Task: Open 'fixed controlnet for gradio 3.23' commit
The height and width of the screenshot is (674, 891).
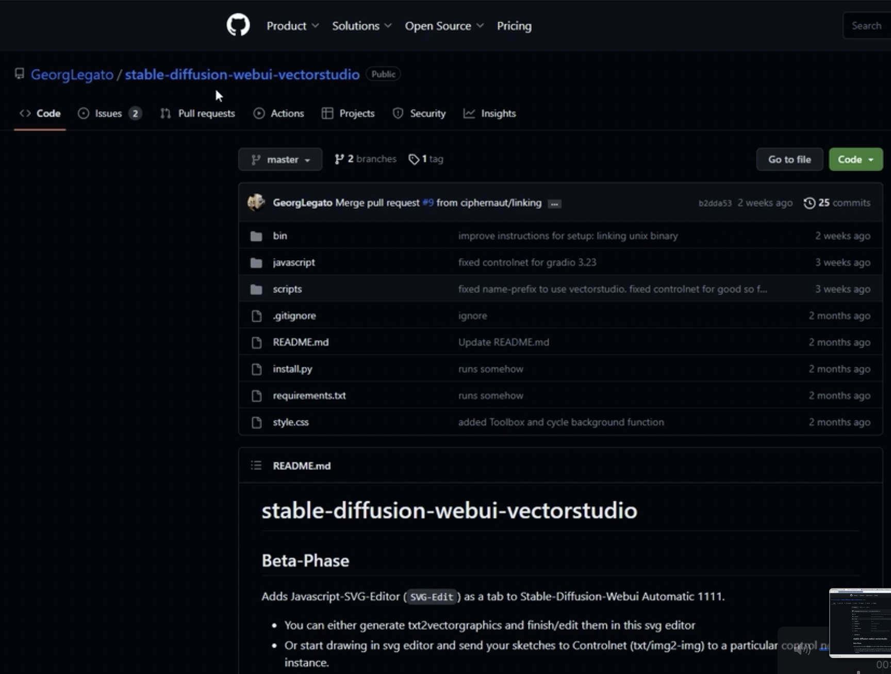Action: pyautogui.click(x=527, y=262)
